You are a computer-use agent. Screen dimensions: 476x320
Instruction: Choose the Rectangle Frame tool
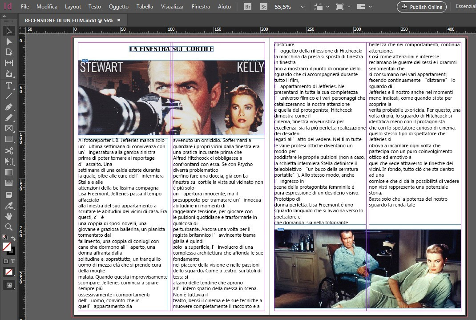click(9, 129)
